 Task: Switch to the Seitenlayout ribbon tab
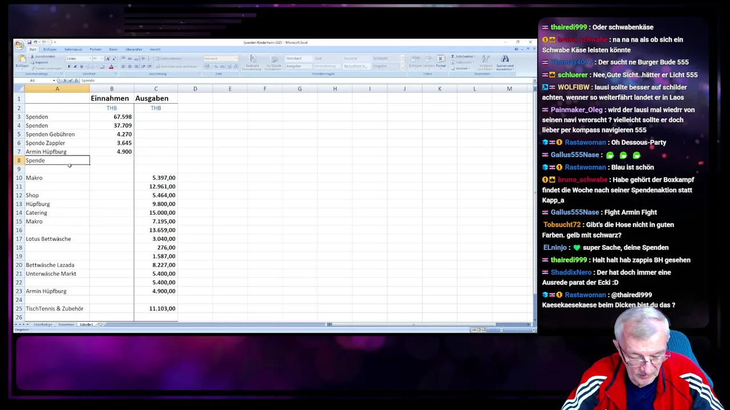click(73, 50)
